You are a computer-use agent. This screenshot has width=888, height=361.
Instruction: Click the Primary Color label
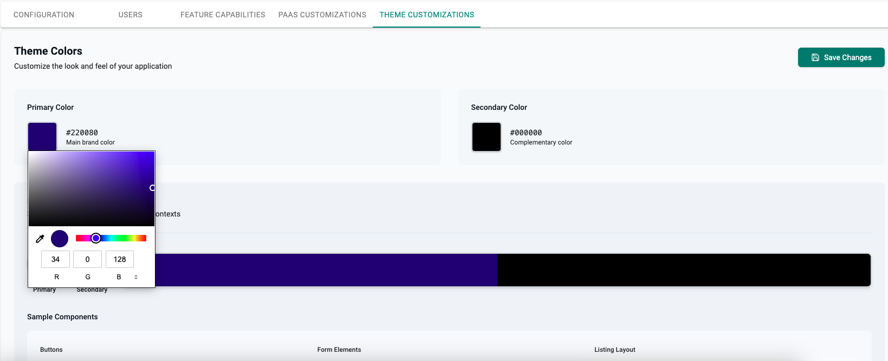coord(50,107)
